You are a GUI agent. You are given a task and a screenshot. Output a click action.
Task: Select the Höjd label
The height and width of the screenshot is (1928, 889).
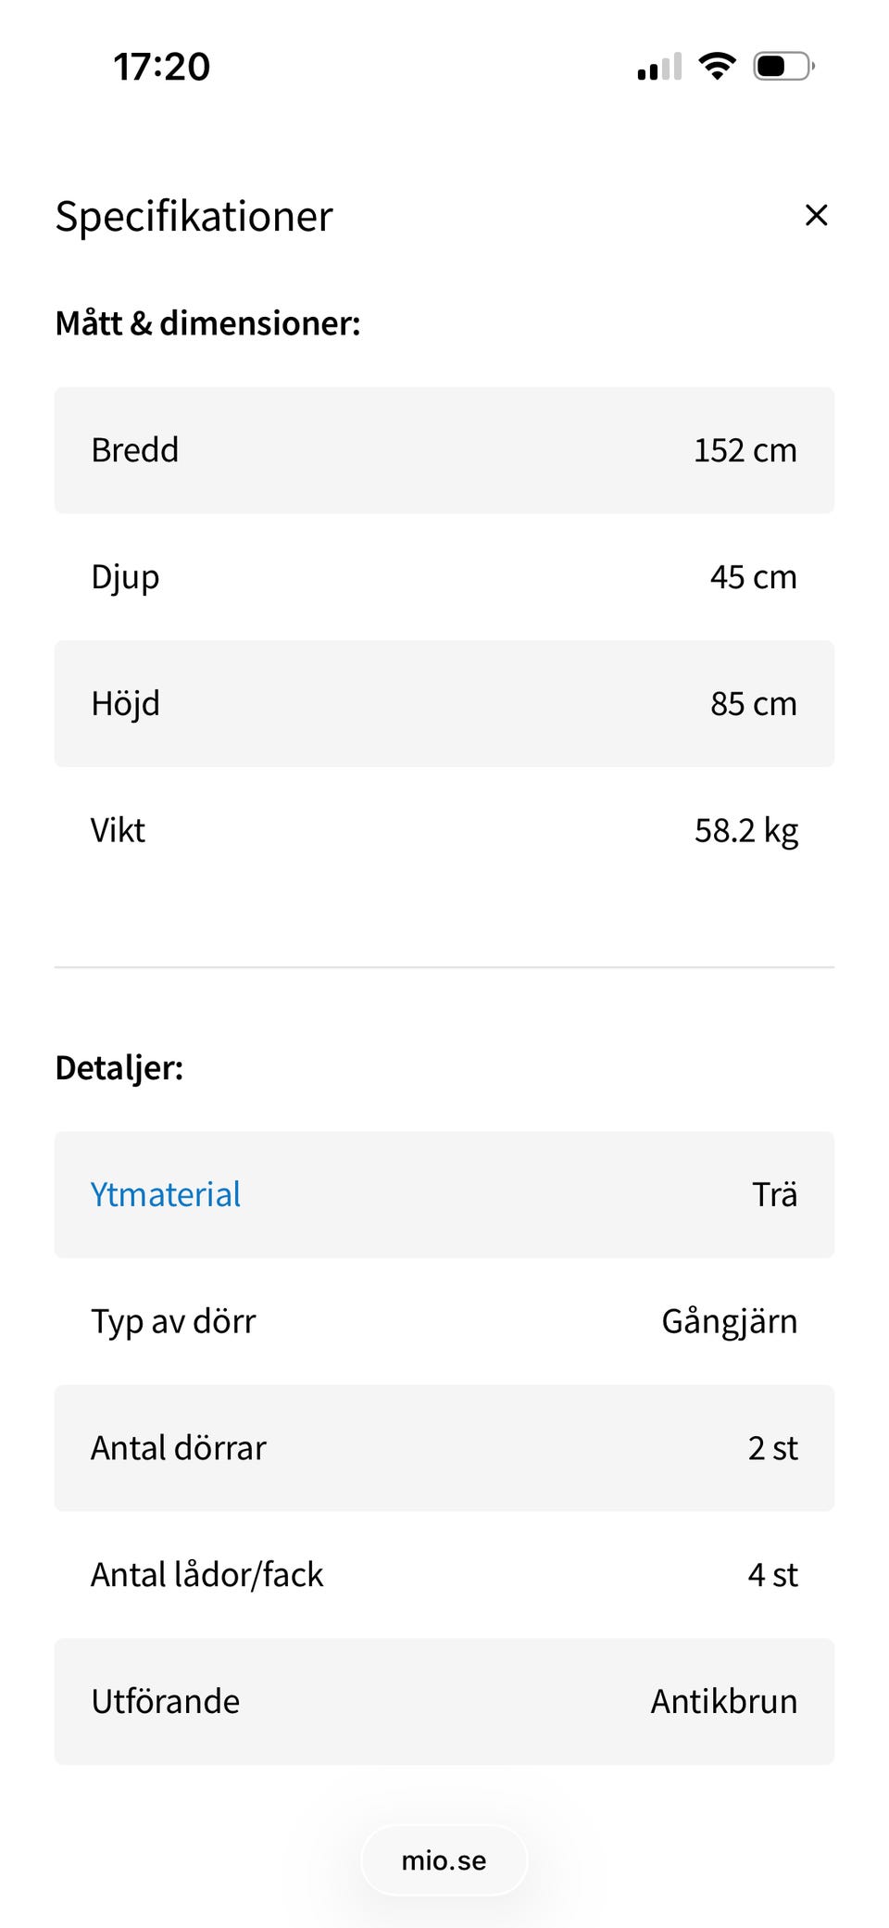click(x=125, y=704)
